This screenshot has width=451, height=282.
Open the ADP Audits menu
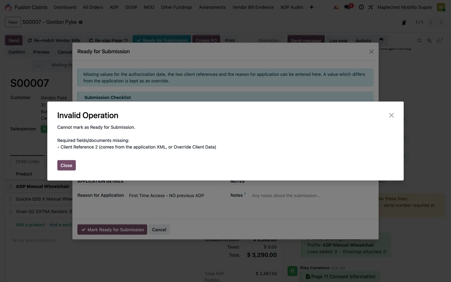coord(292,7)
